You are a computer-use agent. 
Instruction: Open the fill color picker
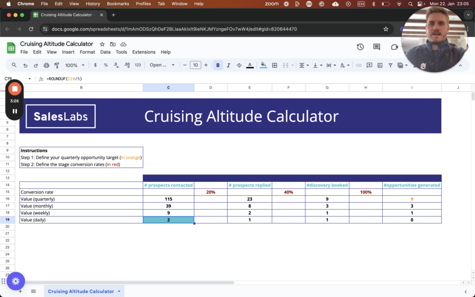click(x=263, y=65)
